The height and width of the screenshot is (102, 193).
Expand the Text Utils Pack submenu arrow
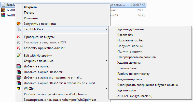tap(106, 29)
